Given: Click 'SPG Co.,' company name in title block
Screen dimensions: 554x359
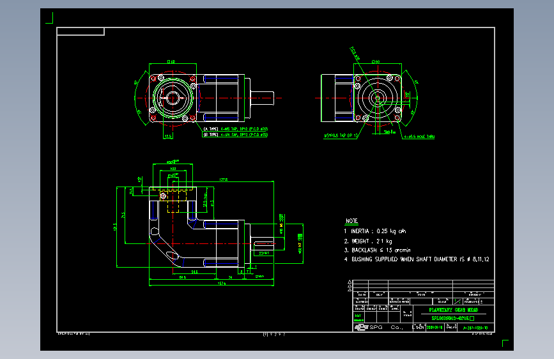Looking at the screenshot, I should [x=386, y=327].
